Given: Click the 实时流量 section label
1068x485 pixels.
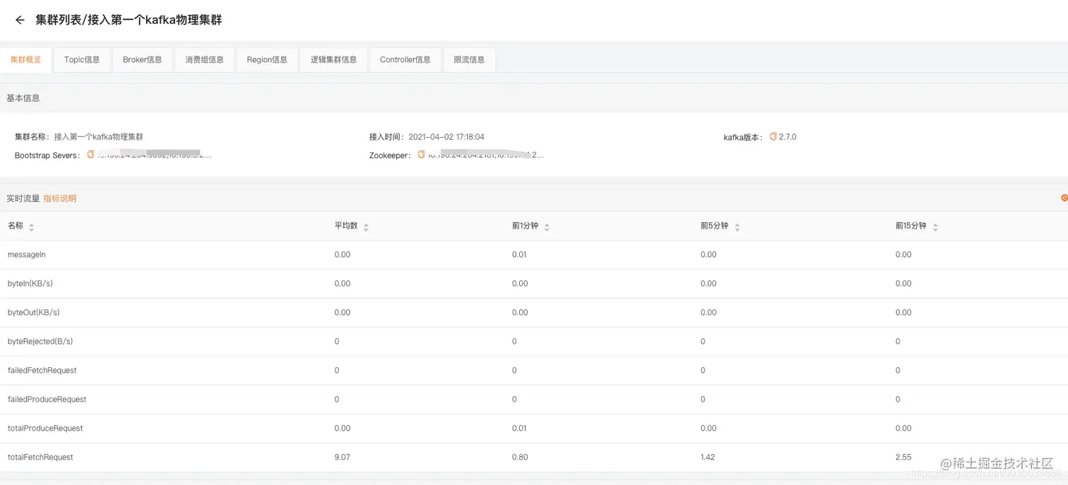Looking at the screenshot, I should (x=23, y=198).
